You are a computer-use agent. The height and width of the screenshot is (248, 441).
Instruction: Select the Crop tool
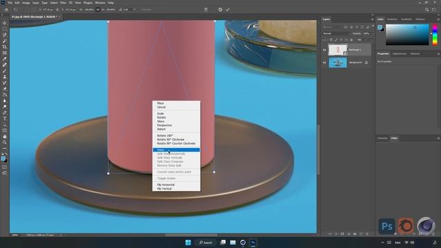5,47
